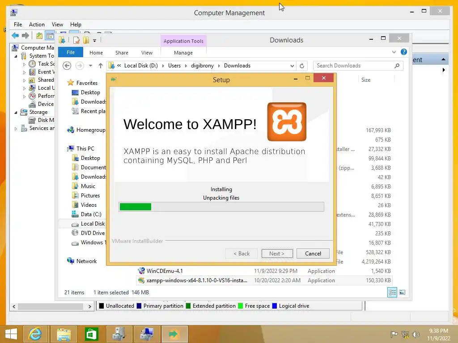Image resolution: width=458 pixels, height=343 pixels.
Task: Click the Cancel button in Setup
Action: point(313,254)
